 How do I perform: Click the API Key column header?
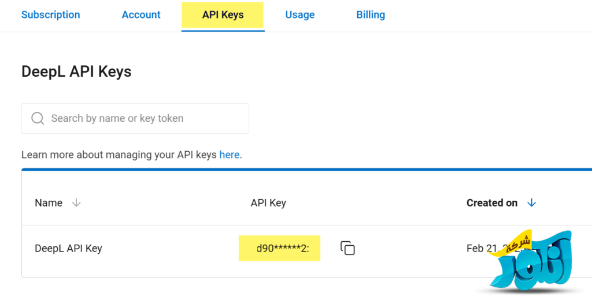click(x=268, y=202)
